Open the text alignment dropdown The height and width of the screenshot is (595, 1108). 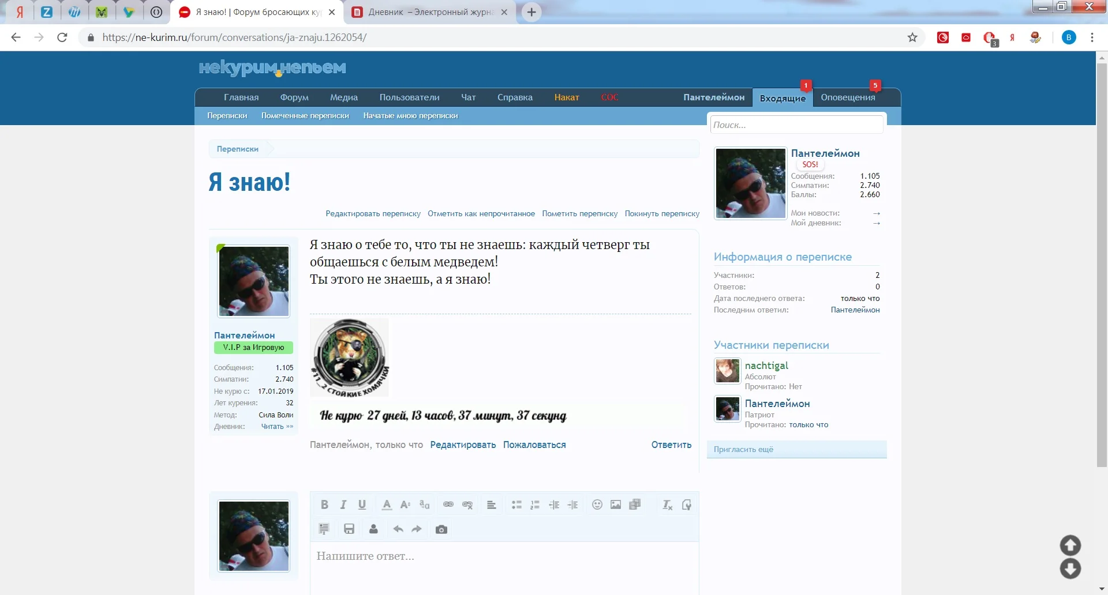click(492, 505)
